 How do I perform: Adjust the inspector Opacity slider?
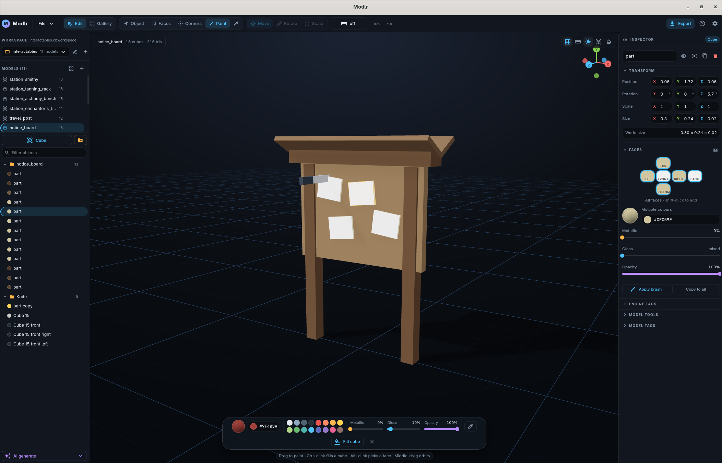tap(671, 274)
